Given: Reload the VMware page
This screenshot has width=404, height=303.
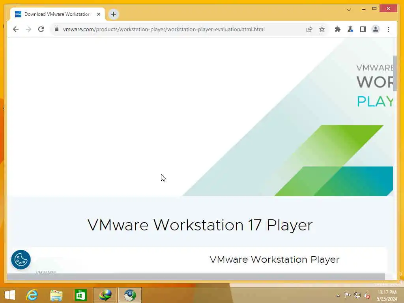Looking at the screenshot, I should point(41,29).
